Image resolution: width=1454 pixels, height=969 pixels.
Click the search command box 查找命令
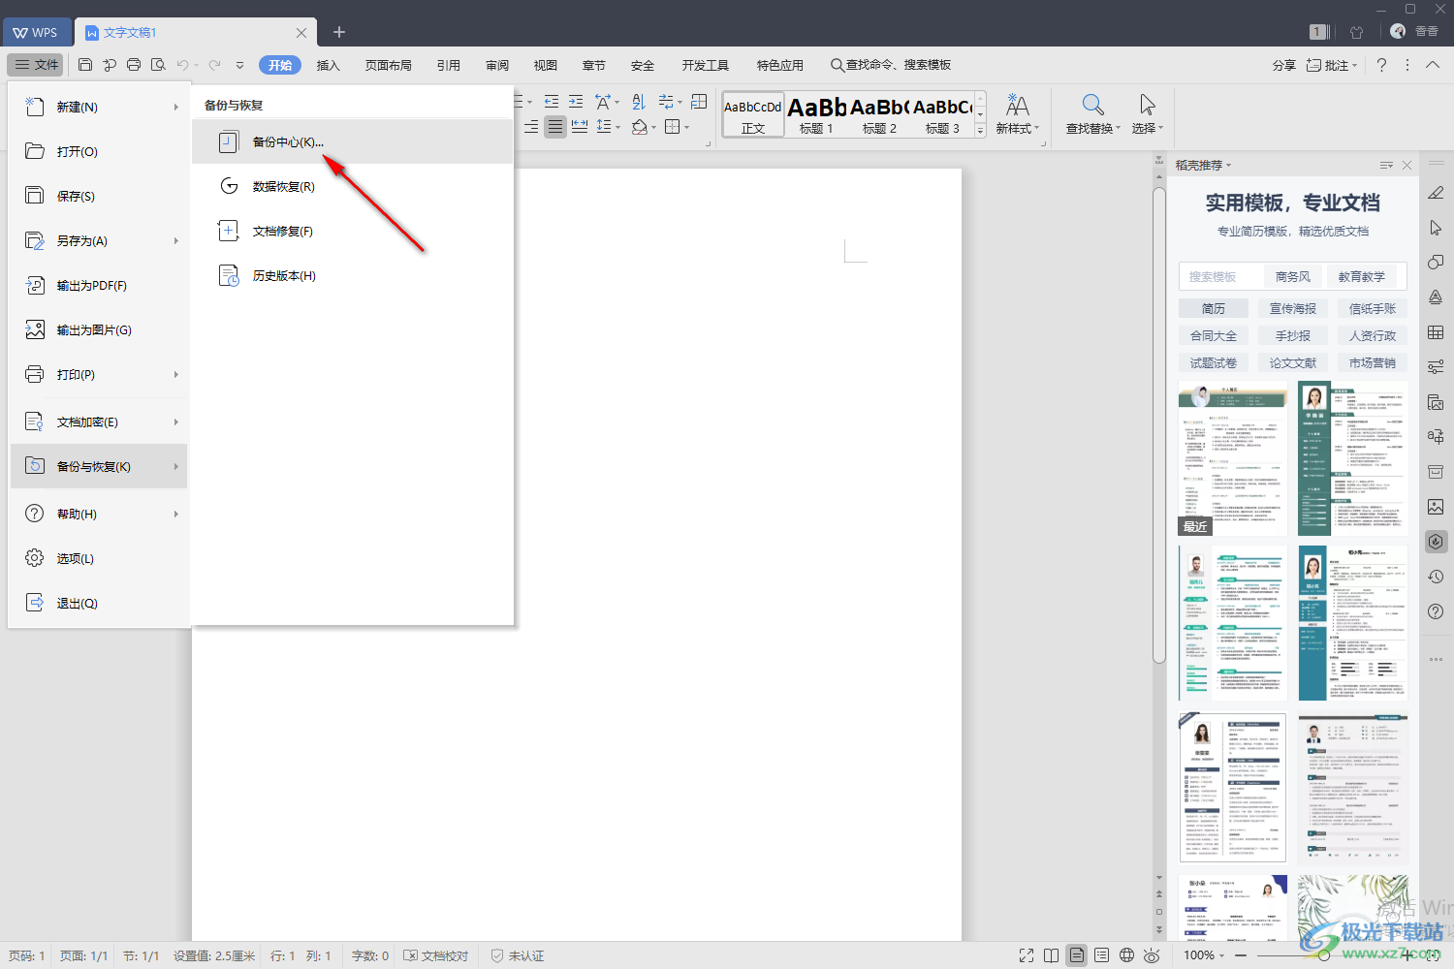891,65
